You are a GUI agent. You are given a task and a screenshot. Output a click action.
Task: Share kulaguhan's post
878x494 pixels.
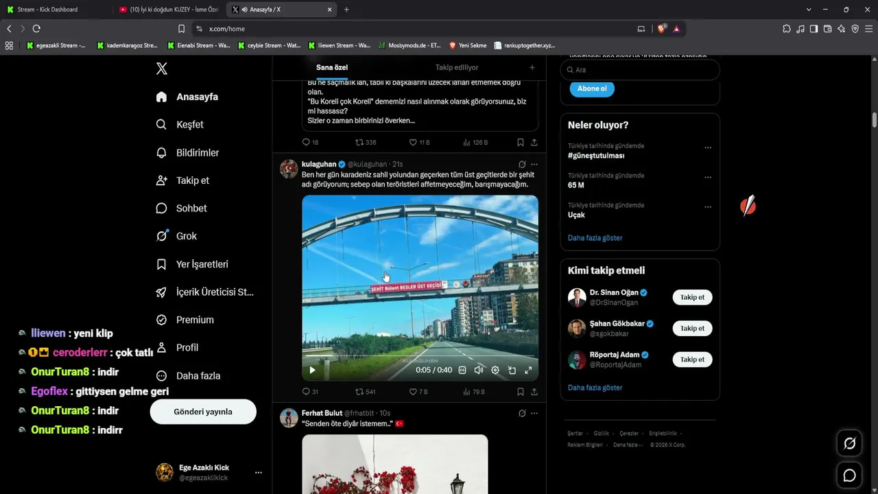click(534, 392)
